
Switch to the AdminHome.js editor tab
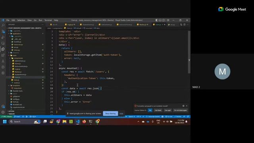click(x=105, y=25)
